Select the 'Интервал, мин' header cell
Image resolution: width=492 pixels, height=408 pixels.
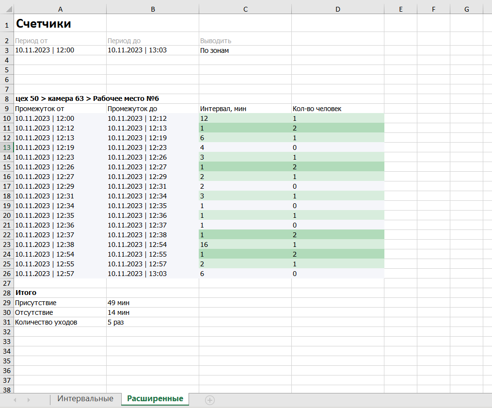[x=245, y=109]
